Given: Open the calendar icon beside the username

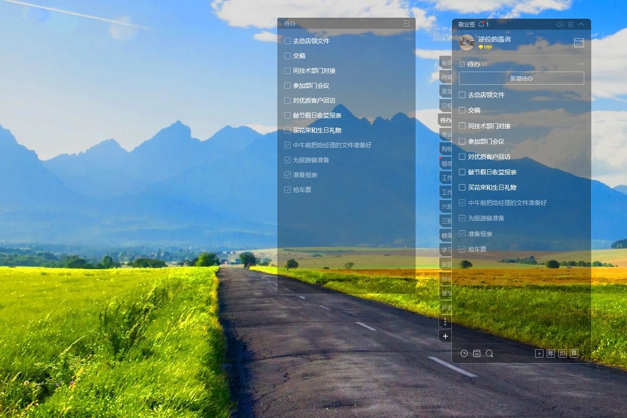Looking at the screenshot, I should [579, 43].
